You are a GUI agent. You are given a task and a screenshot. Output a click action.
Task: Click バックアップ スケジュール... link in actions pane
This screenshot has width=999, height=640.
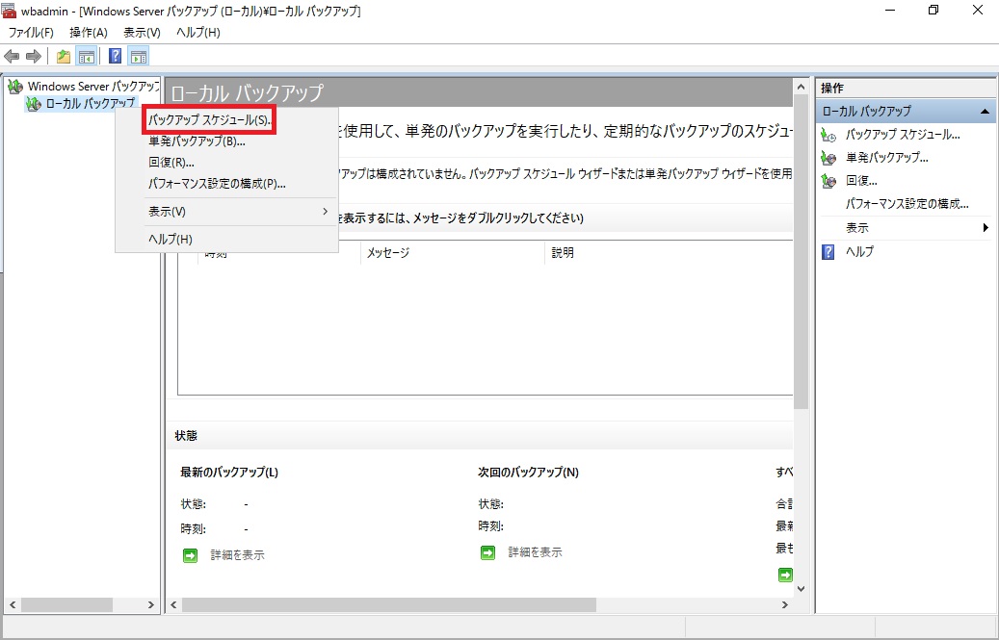[902, 135]
